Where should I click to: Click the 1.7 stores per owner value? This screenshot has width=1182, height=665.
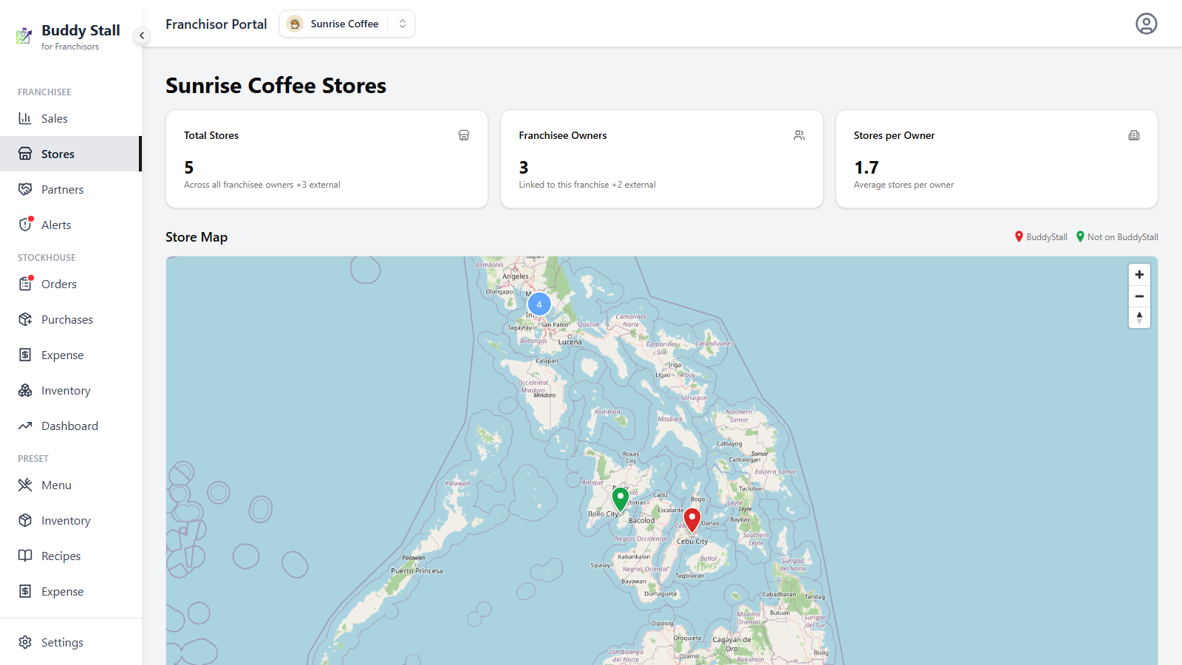click(x=867, y=168)
